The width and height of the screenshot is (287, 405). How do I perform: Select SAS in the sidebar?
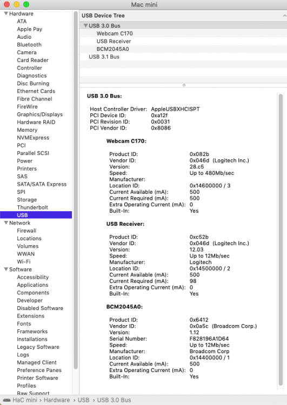point(22,177)
